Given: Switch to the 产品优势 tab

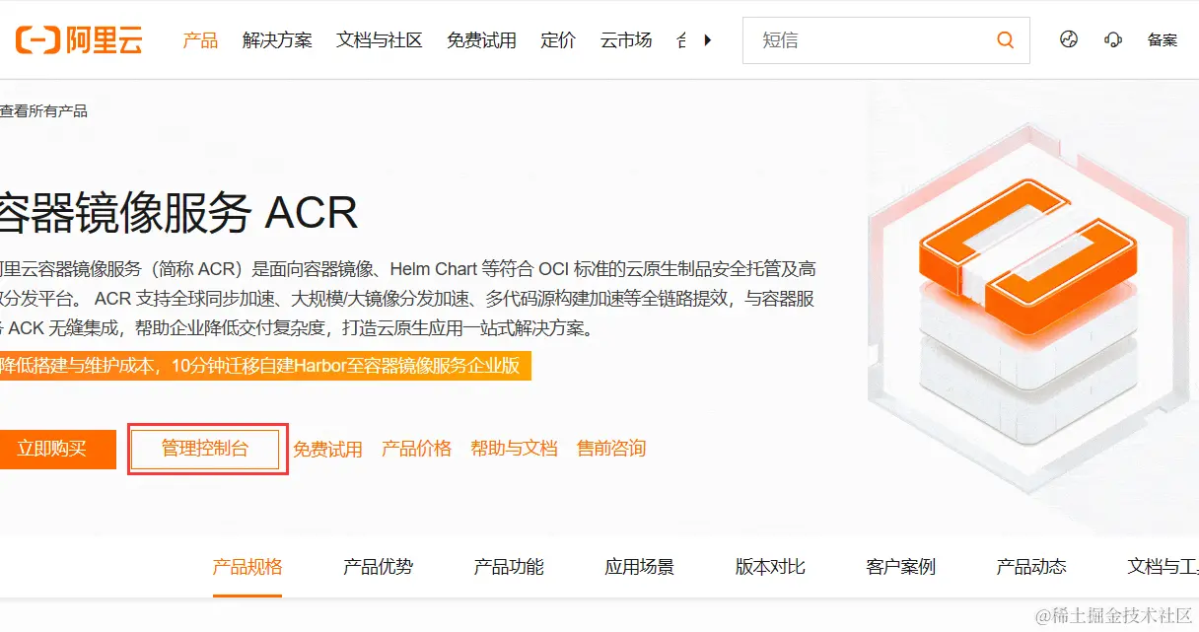Looking at the screenshot, I should 378,567.
